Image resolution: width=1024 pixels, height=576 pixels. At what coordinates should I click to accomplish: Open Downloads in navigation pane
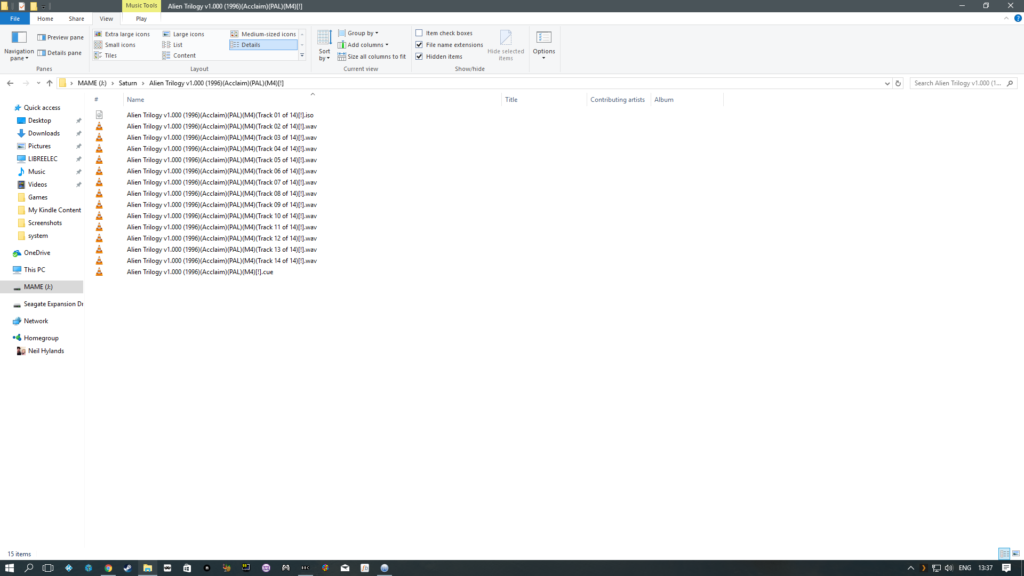click(44, 133)
